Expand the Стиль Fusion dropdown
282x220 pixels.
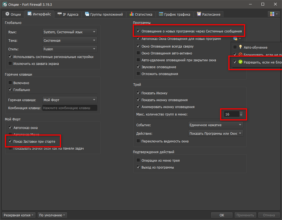[70, 49]
